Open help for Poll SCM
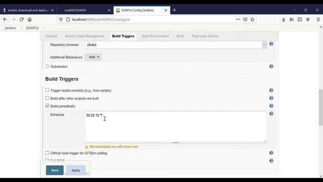 point(272,161)
